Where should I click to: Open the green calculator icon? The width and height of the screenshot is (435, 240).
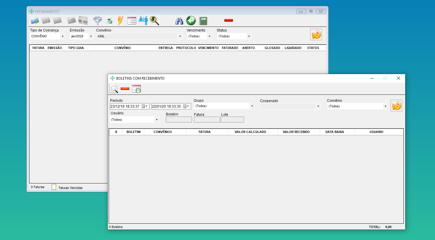(x=203, y=21)
